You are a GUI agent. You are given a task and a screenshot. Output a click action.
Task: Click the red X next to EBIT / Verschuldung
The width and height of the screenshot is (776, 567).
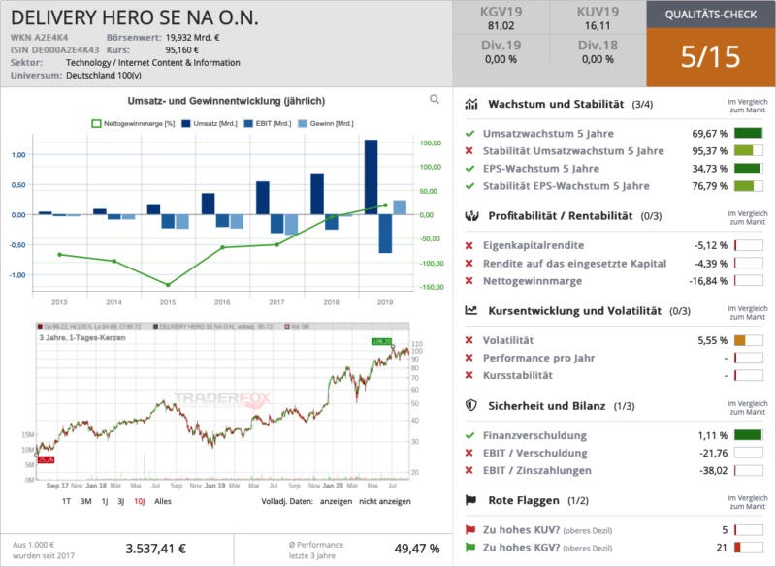click(469, 453)
